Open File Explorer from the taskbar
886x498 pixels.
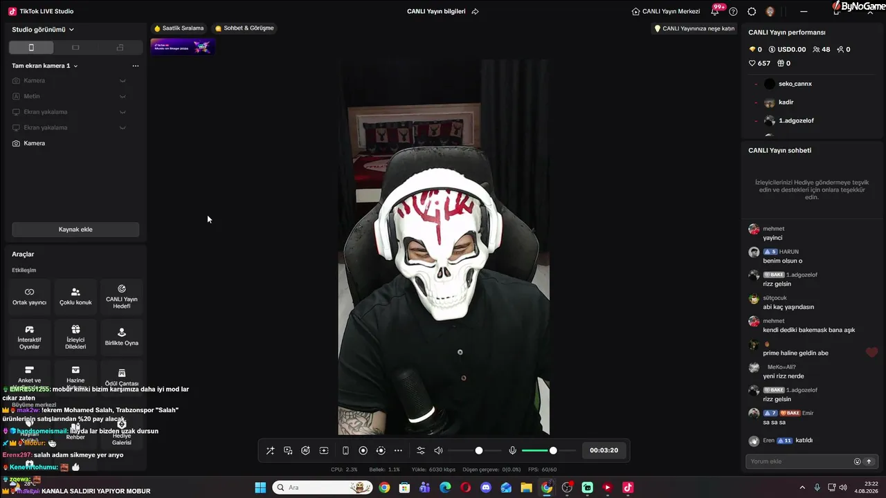[x=527, y=488]
